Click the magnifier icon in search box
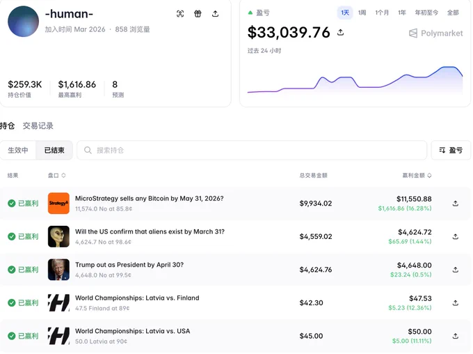Image resolution: width=473 pixels, height=354 pixels. pos(88,151)
